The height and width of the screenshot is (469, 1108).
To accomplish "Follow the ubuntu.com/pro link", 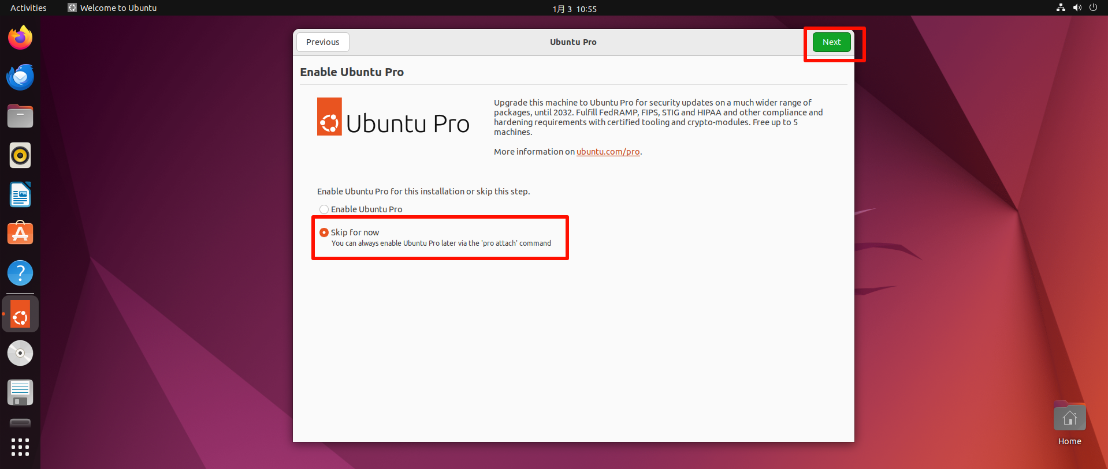I will (x=608, y=152).
